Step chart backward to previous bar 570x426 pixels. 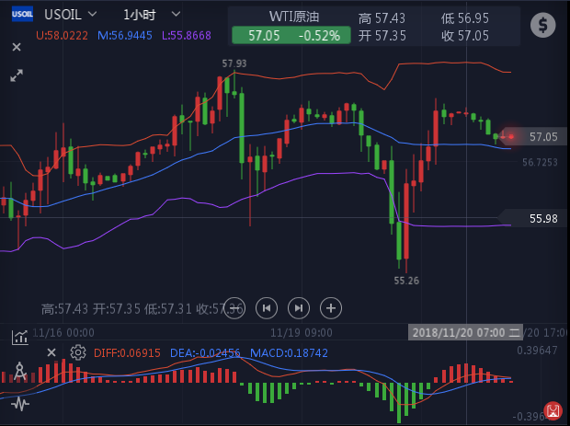(x=266, y=307)
